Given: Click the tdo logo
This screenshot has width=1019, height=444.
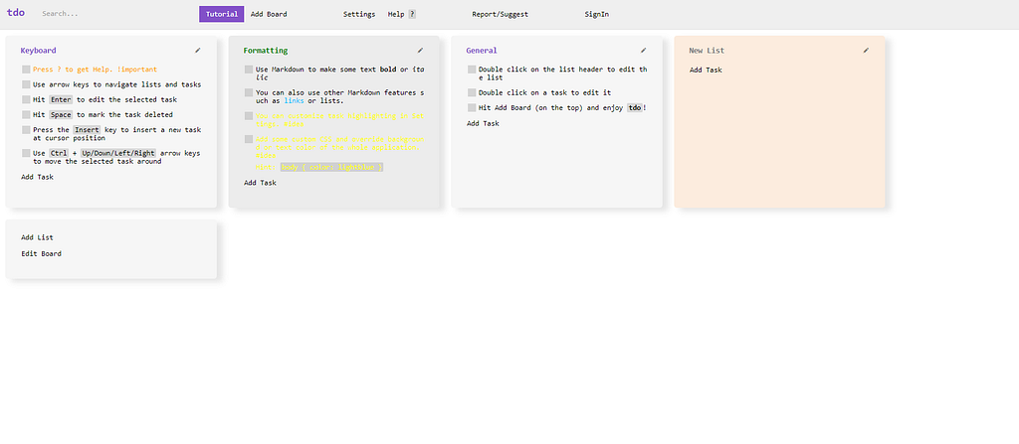Looking at the screenshot, I should pyautogui.click(x=16, y=12).
